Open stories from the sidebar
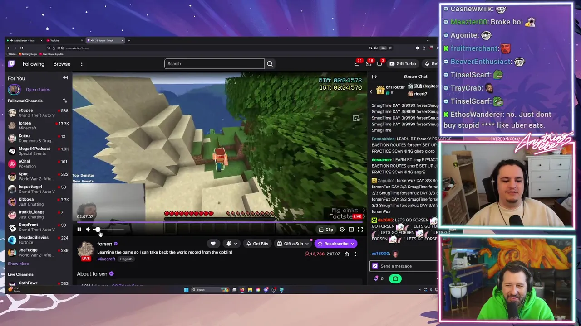581x326 pixels. [x=38, y=90]
